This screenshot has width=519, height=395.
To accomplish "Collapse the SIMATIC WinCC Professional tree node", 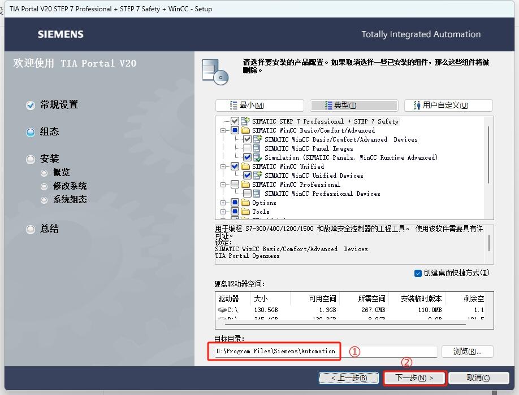I will [x=223, y=185].
